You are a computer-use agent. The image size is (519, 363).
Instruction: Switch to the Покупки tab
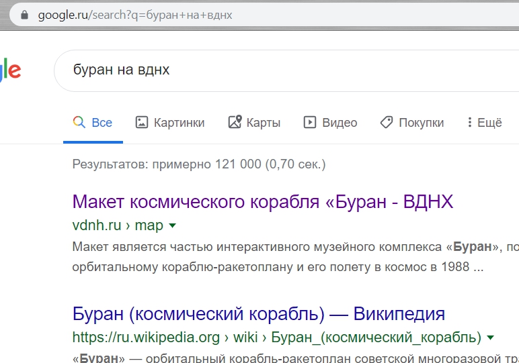411,123
